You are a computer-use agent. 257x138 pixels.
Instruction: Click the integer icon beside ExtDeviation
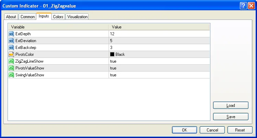[11, 41]
